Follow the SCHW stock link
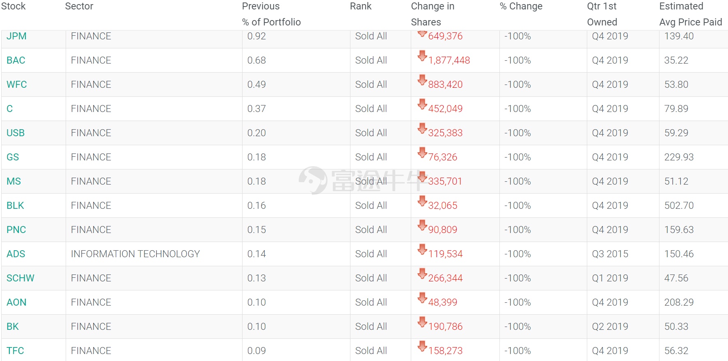 pyautogui.click(x=21, y=278)
